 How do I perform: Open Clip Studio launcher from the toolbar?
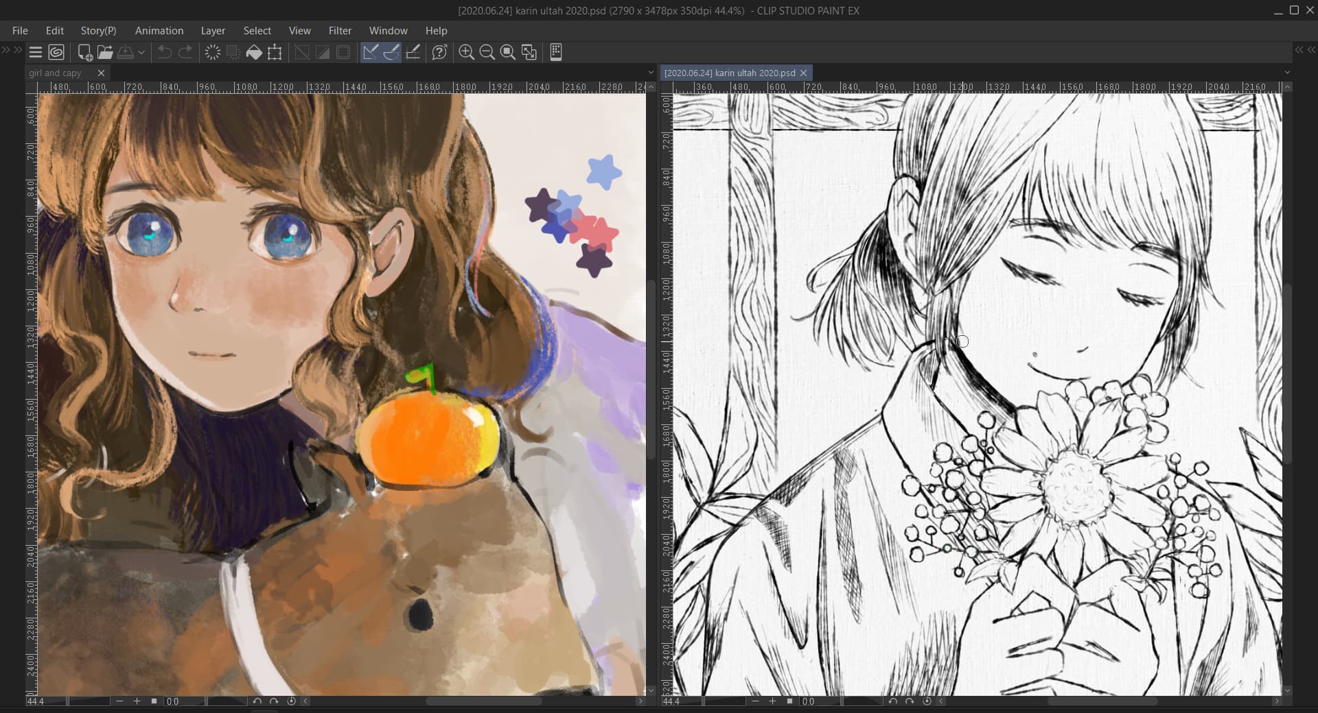(56, 52)
